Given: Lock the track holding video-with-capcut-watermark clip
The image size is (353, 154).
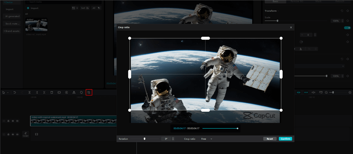Looking at the screenshot, I should pos(8,121).
